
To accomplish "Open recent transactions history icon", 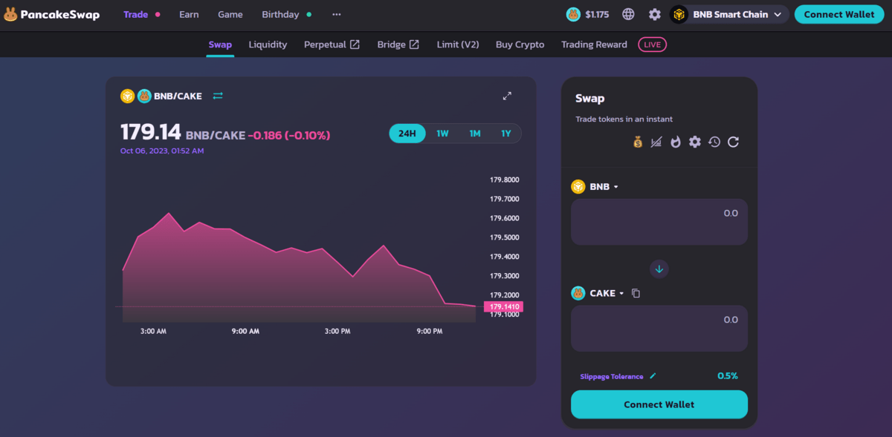I will click(714, 142).
